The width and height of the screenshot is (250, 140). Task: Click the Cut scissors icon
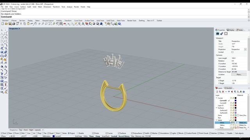coord(21,24)
